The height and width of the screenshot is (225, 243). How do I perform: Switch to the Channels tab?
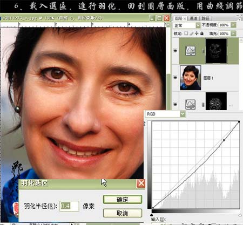[x=193, y=18]
